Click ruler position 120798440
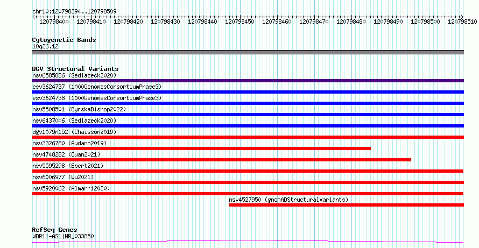 (x=202, y=22)
